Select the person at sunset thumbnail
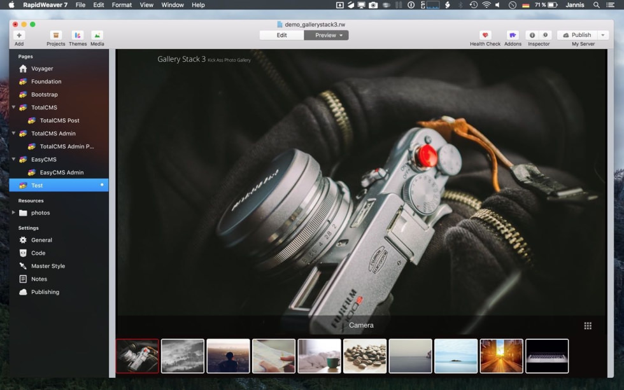 click(x=228, y=356)
